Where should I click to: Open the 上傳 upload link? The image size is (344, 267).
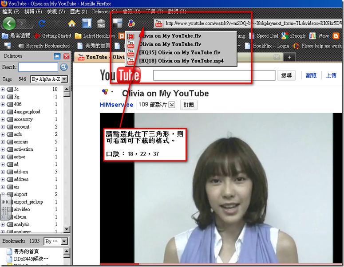click(331, 75)
